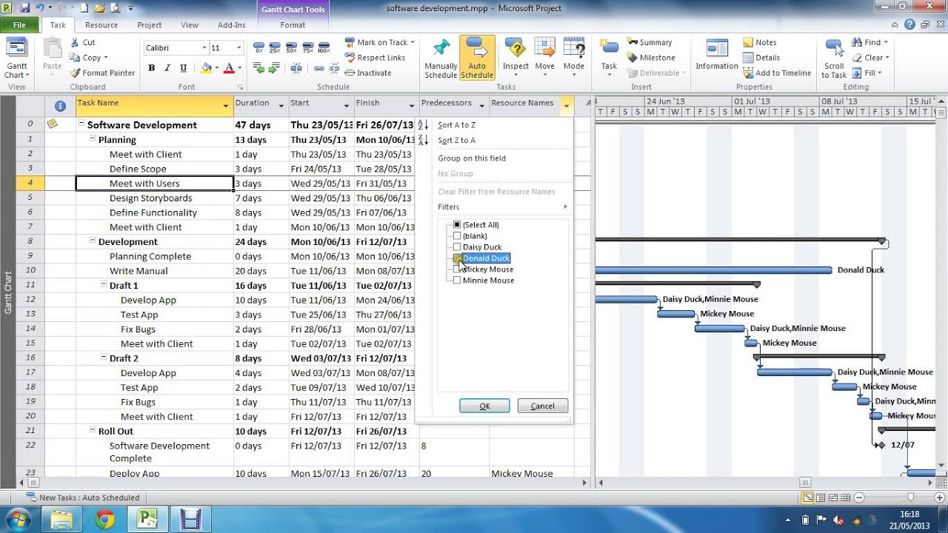Open the background fill color picker
Image resolution: width=948 pixels, height=533 pixels.
coord(210,68)
